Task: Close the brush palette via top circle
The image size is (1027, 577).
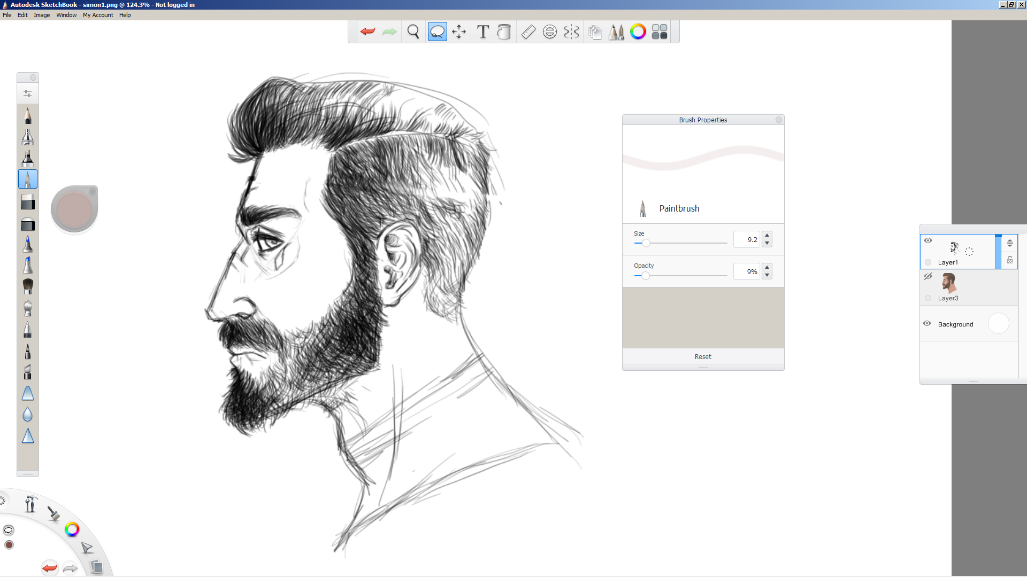Action: [x=33, y=77]
